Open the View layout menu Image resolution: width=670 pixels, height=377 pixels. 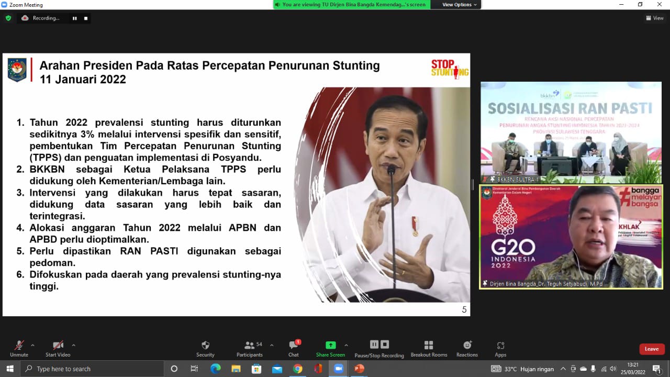(x=655, y=18)
